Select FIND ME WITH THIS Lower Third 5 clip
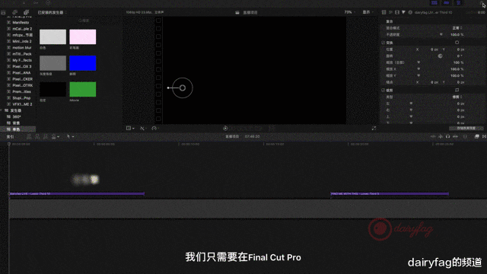Screen dimensions: 487x274 [390, 193]
